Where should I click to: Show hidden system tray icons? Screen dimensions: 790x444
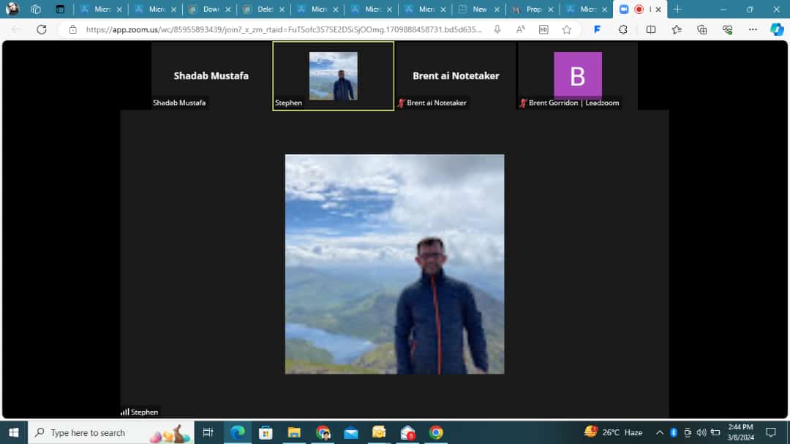[660, 432]
